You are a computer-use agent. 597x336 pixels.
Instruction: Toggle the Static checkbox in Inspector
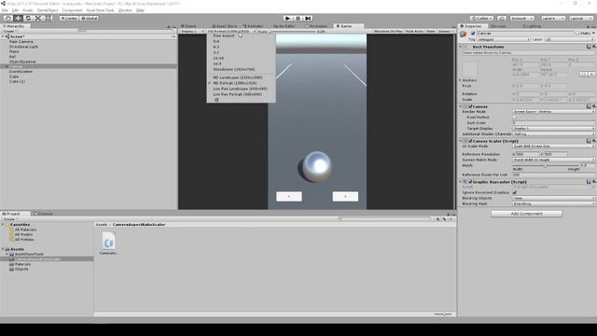pos(577,34)
